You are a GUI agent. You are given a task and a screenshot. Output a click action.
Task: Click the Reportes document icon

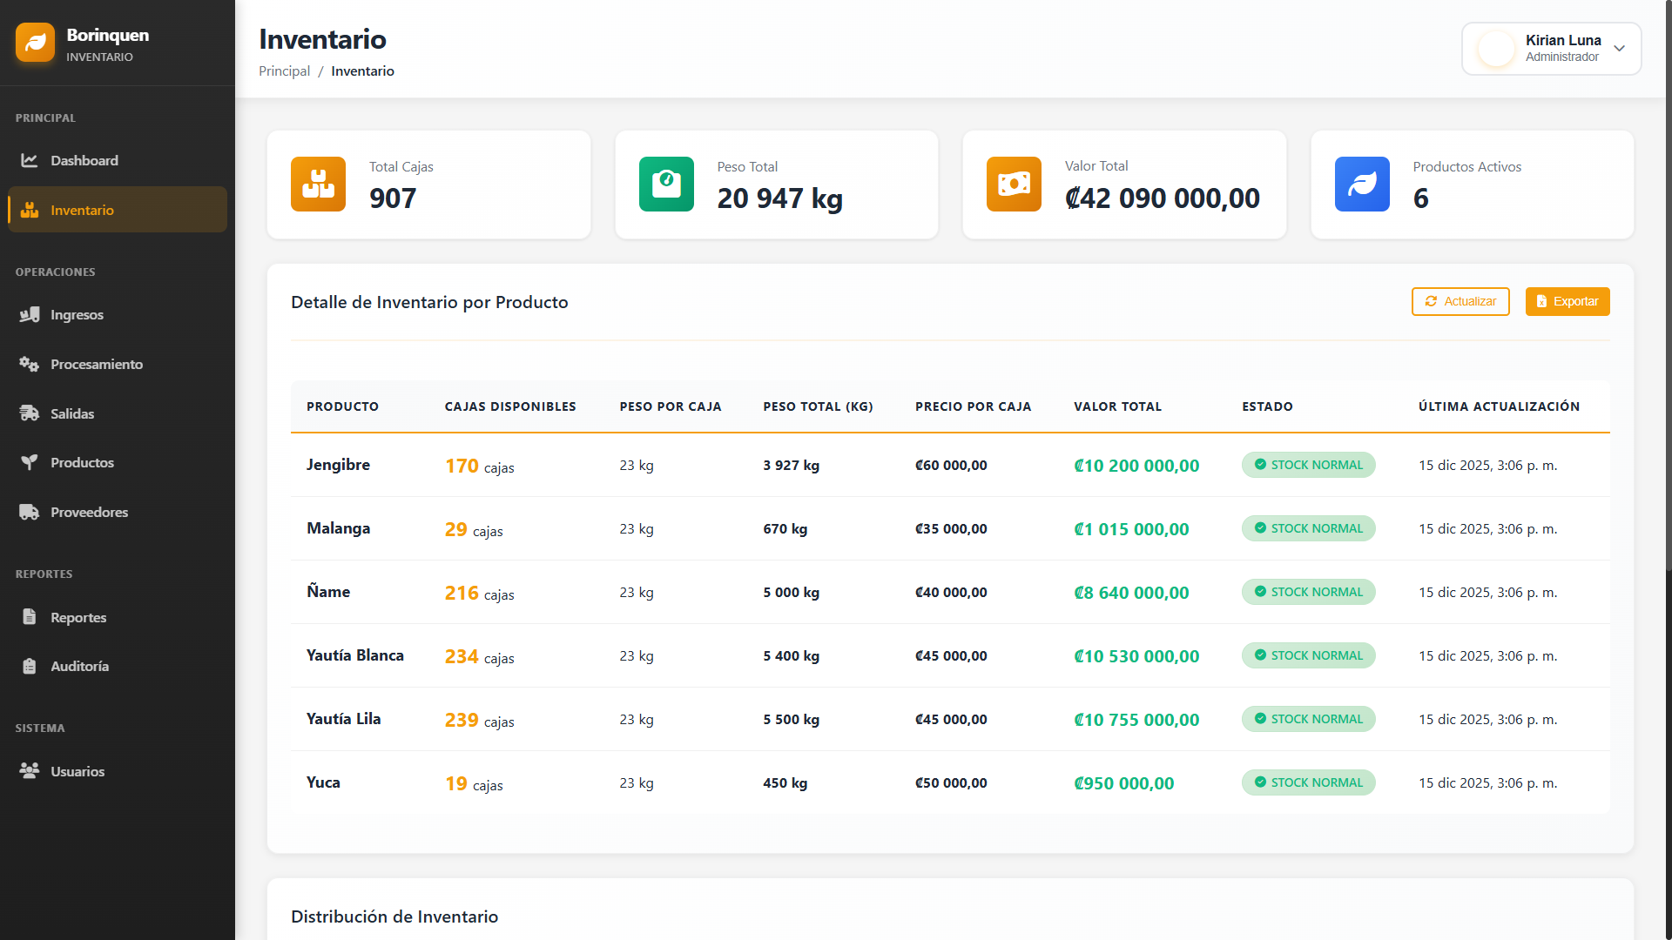(x=30, y=616)
